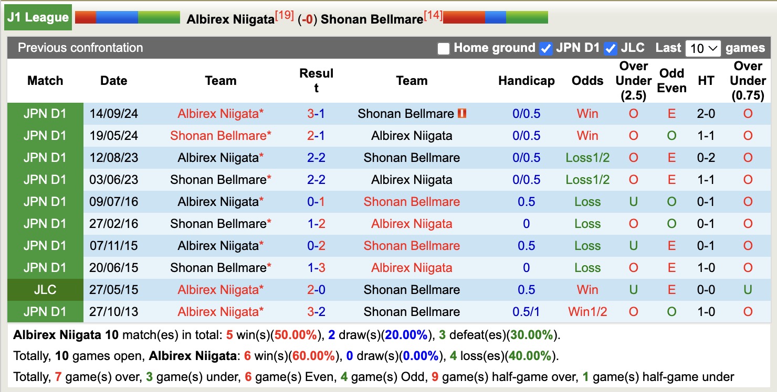Viewport: 777px width, 392px height.
Task: Click the 3-1 result link
Action: tap(316, 113)
